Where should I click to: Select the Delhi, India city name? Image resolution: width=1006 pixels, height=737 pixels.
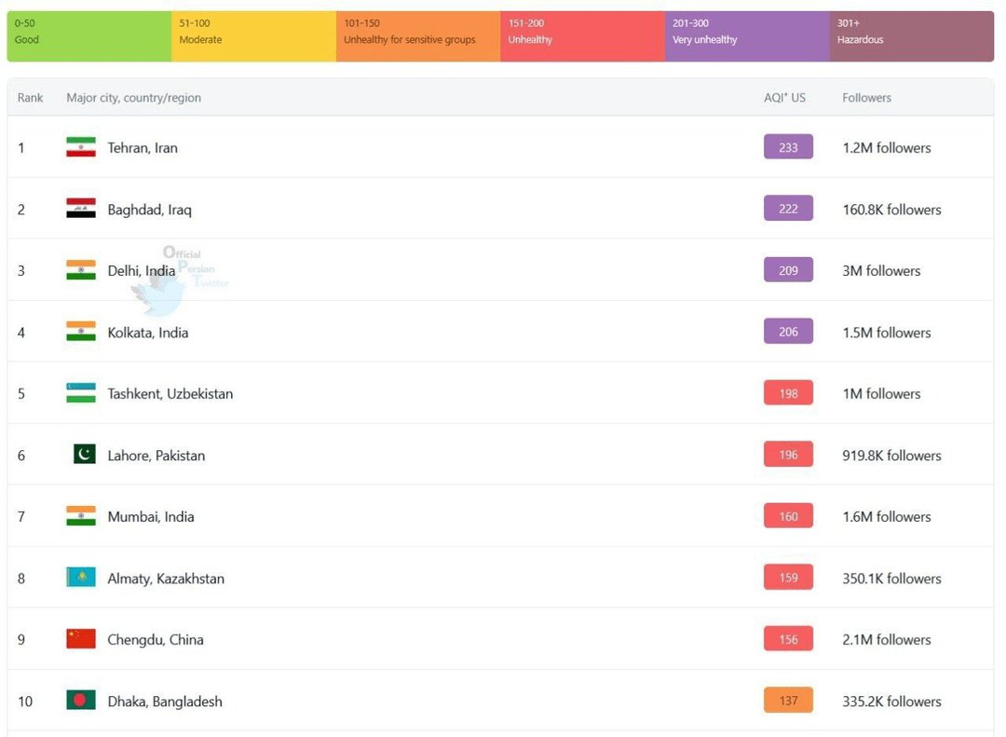click(x=141, y=270)
